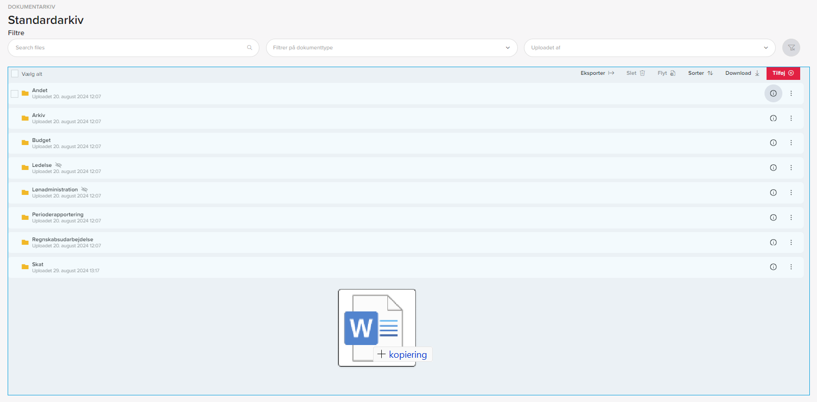Open the Perioderapportering folder name
Image resolution: width=817 pixels, height=402 pixels.
coord(58,215)
